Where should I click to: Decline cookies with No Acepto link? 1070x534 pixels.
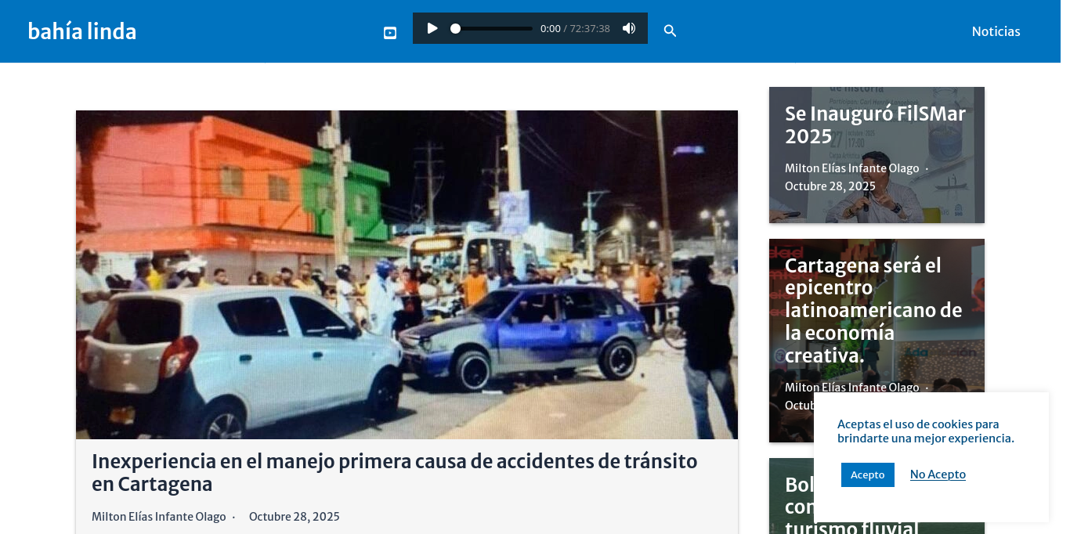coord(938,474)
